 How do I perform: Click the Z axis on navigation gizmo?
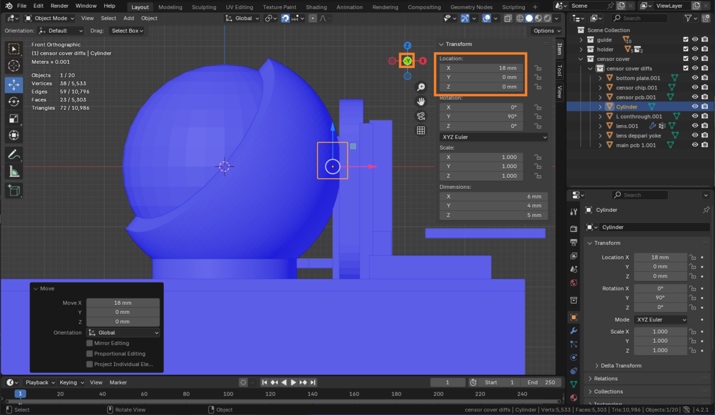(408, 45)
